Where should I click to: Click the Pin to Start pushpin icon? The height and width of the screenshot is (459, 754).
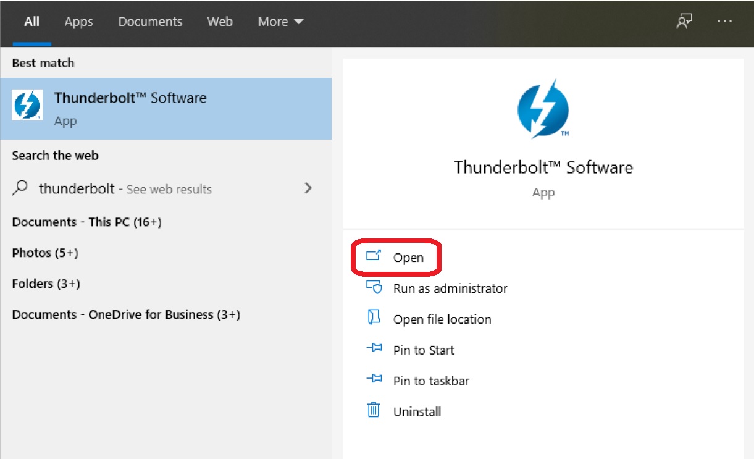click(x=374, y=348)
